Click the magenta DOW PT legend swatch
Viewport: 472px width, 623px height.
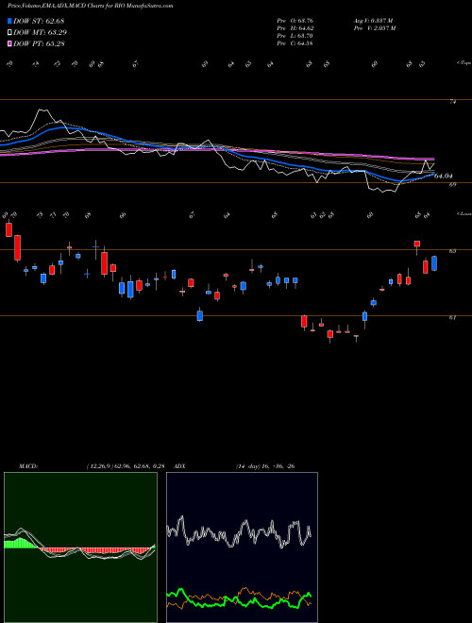9,43
